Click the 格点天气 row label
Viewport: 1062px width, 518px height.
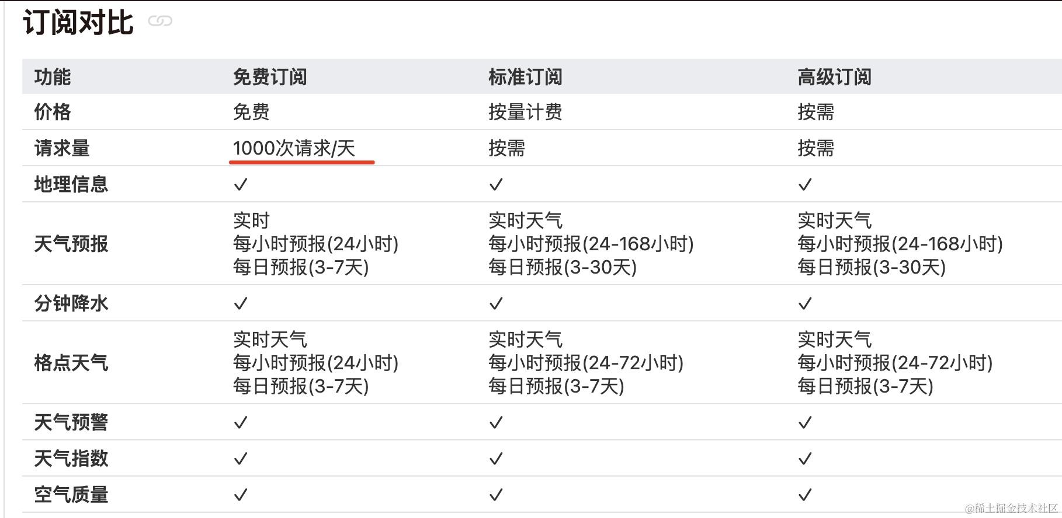click(x=71, y=363)
